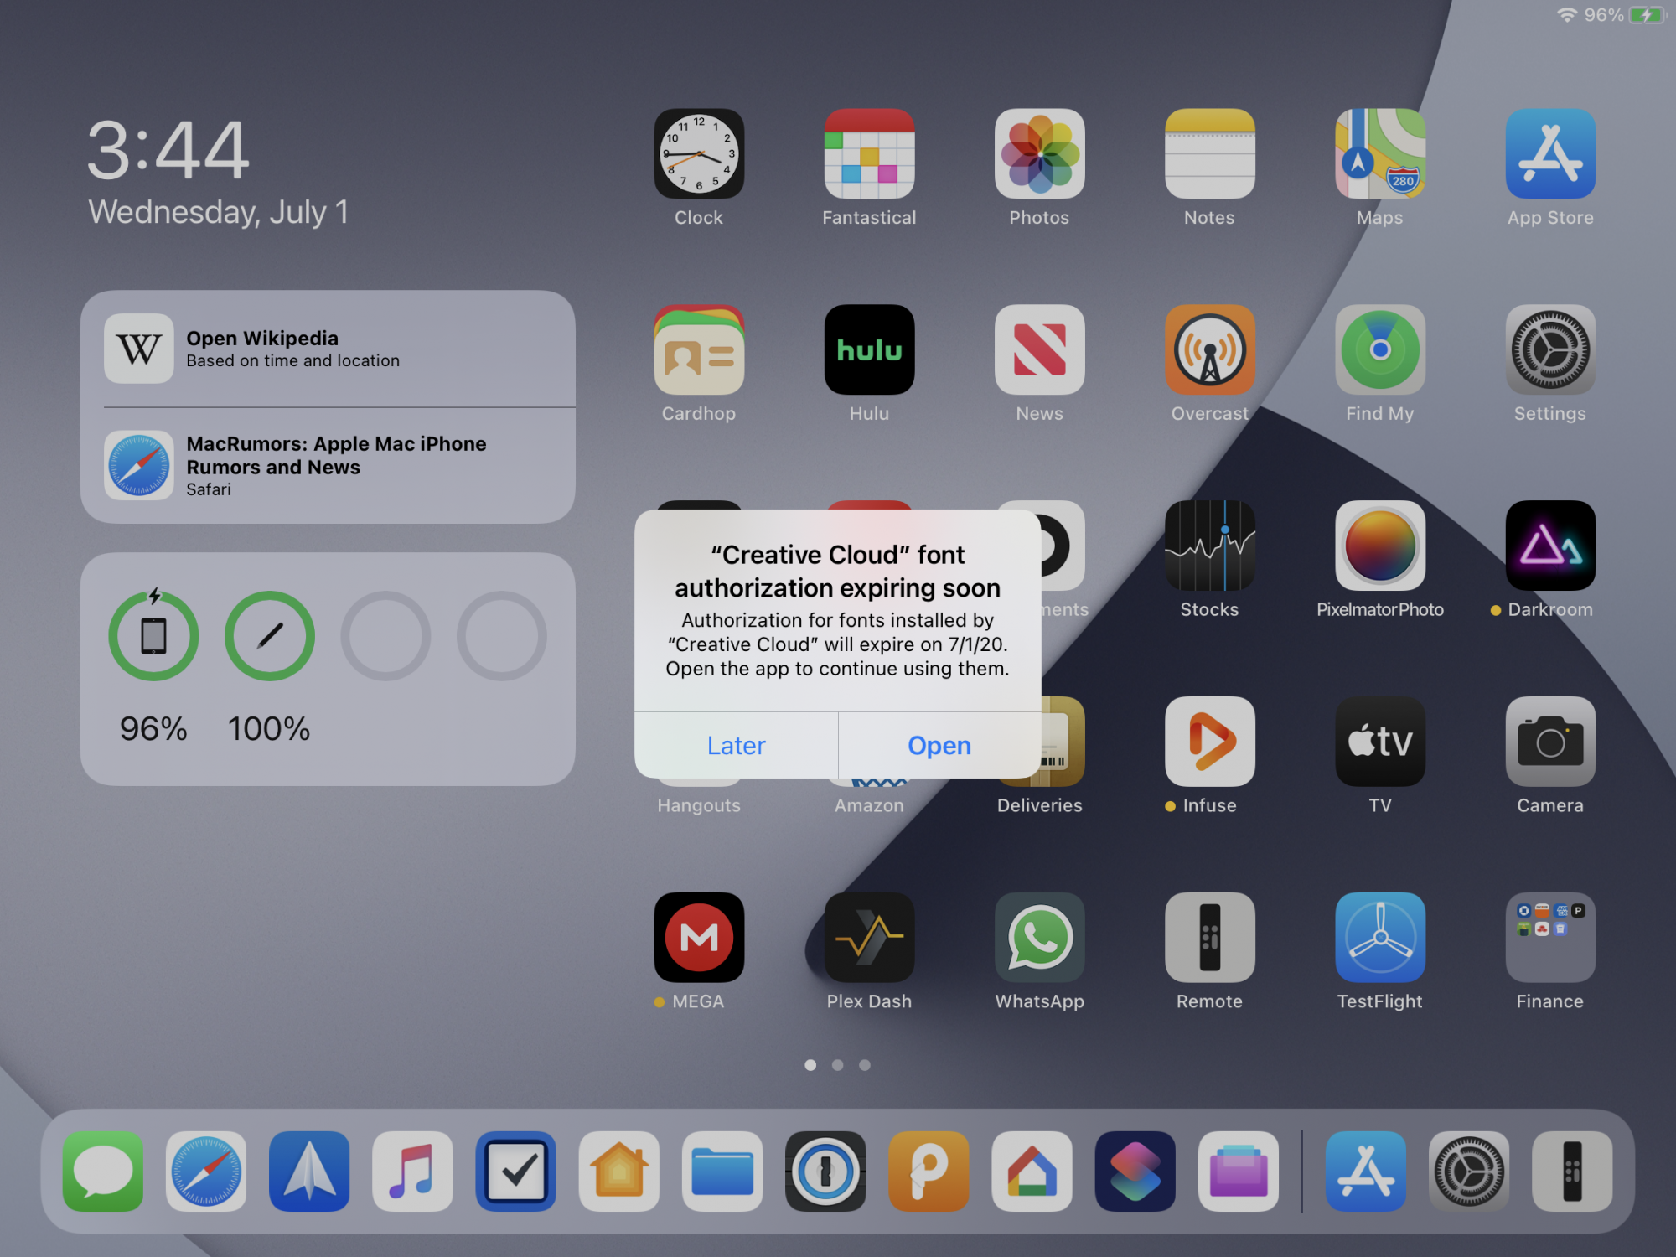Open the Pixelmator Photo app
Screen dimensions: 1676x1257
coord(1379,546)
